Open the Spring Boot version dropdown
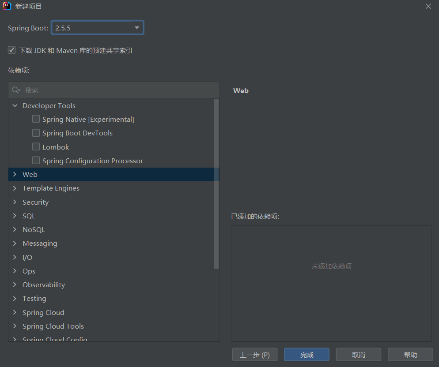This screenshot has width=439, height=367. tap(98, 28)
